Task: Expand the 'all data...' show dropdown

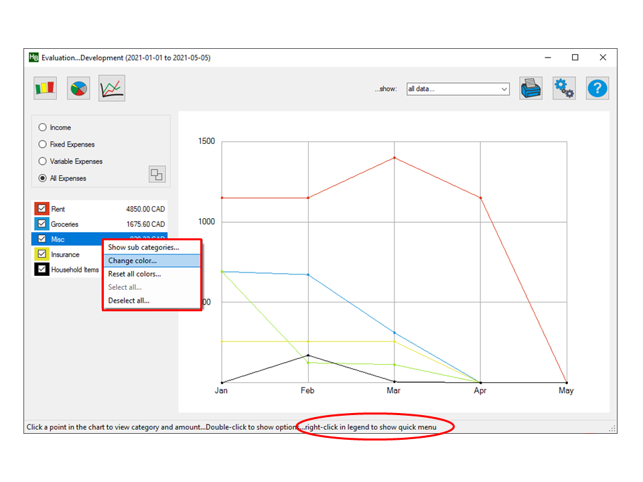Action: (x=458, y=89)
